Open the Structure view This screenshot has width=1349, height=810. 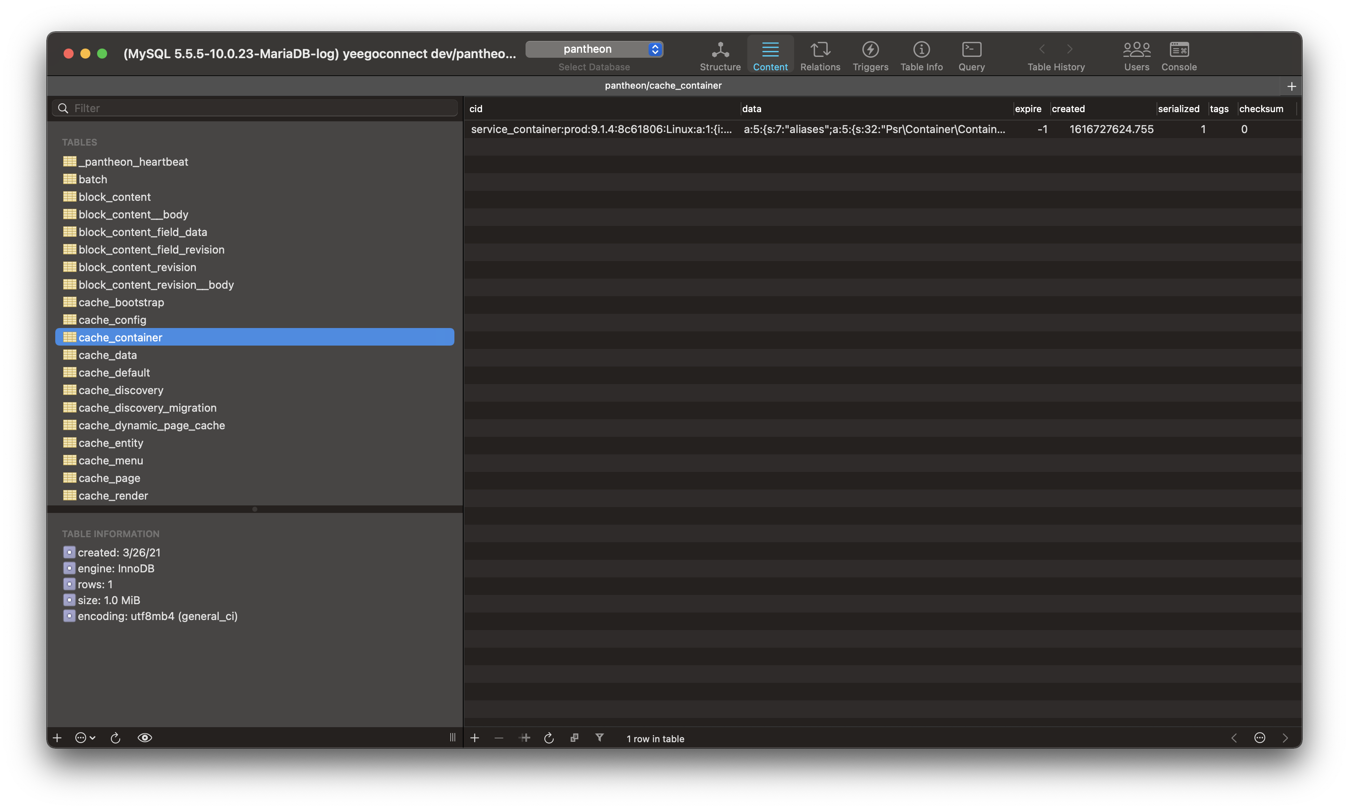click(x=720, y=56)
